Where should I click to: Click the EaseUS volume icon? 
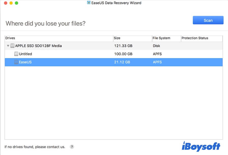[x=16, y=62]
